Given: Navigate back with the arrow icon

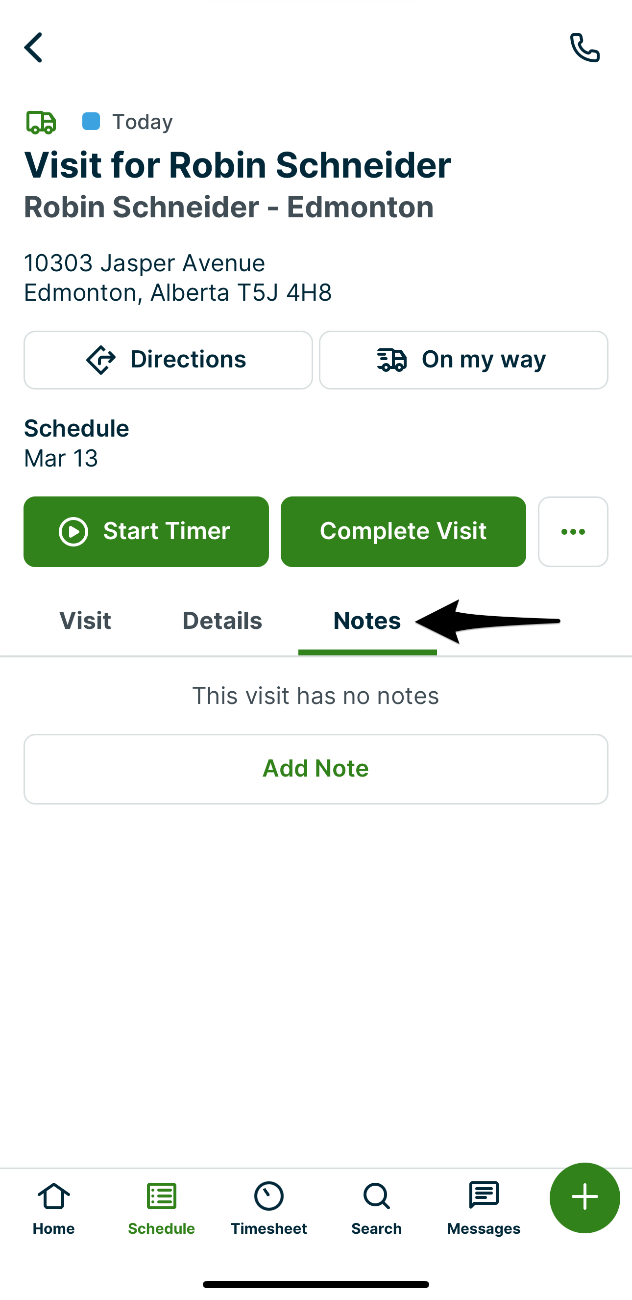Looking at the screenshot, I should (x=33, y=48).
